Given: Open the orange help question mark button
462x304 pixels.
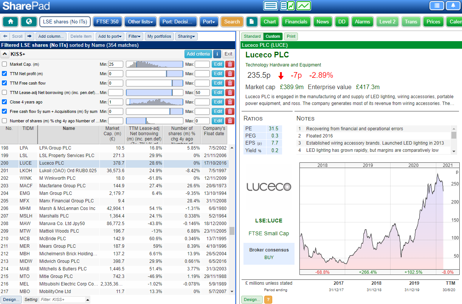Looking at the screenshot, I should click(268, 299).
